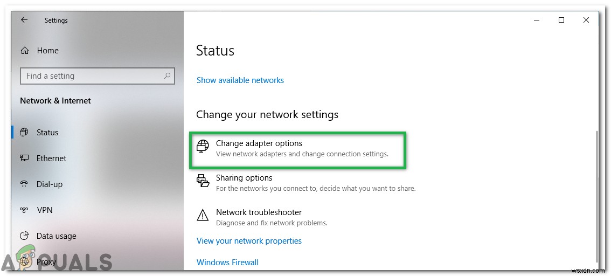The height and width of the screenshot is (276, 611).
Task: Click the search magnifier icon
Action: [x=168, y=76]
